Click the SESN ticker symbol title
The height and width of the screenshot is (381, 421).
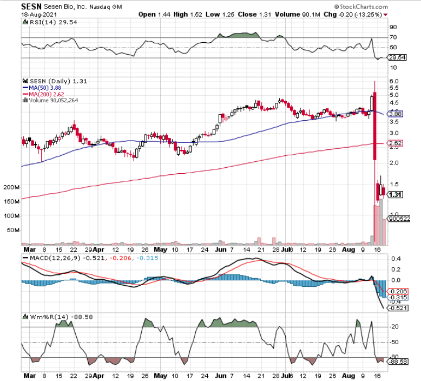click(31, 6)
